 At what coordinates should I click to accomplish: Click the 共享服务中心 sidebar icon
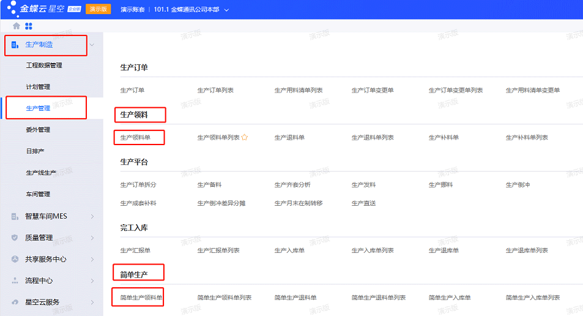[x=15, y=259]
